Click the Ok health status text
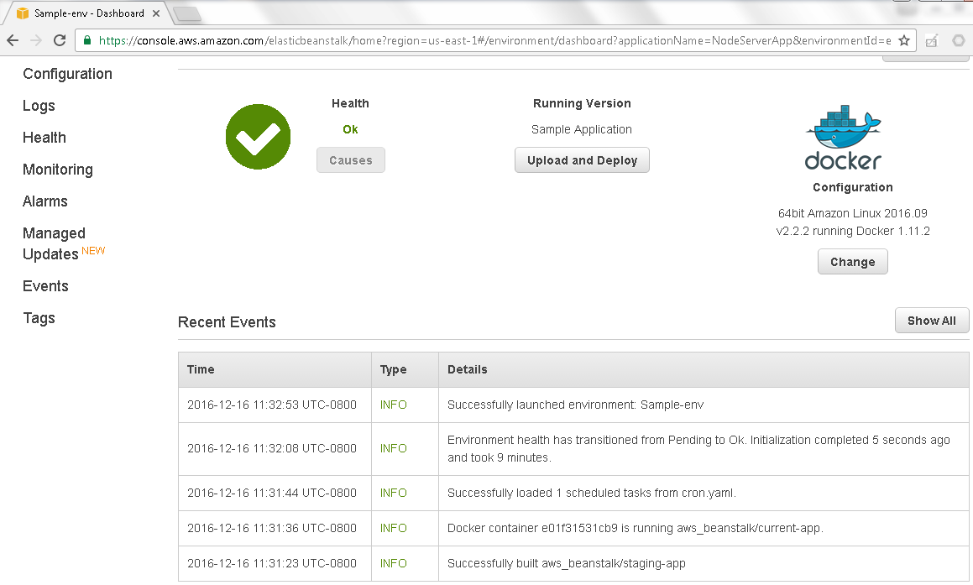 pyautogui.click(x=351, y=129)
